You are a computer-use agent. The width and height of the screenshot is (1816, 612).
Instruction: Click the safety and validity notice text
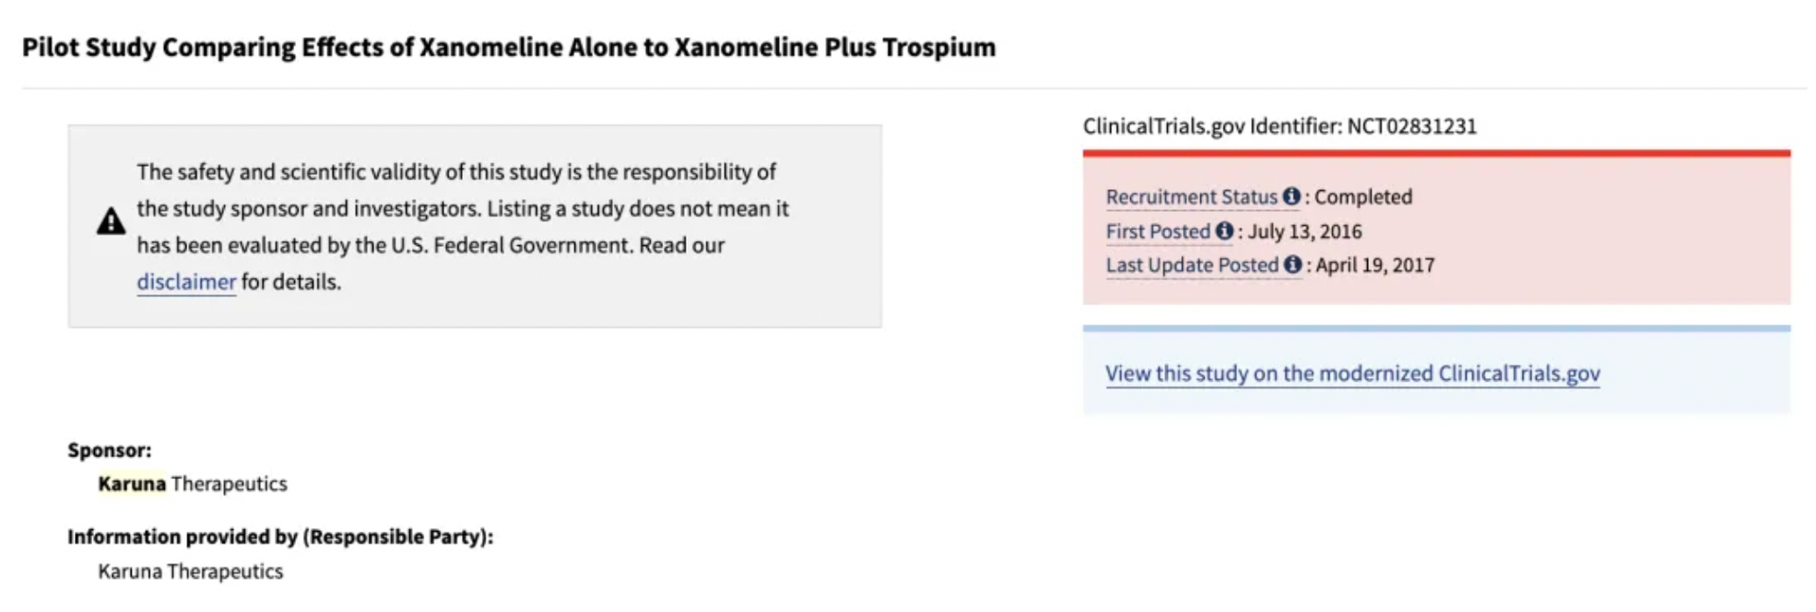[461, 209]
